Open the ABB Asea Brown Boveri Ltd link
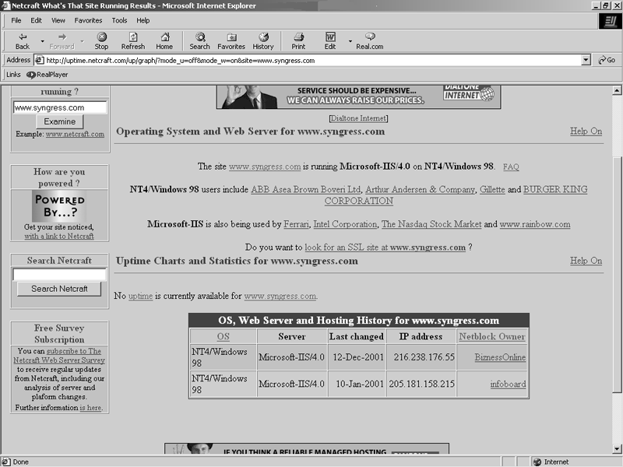623x467 pixels. (x=306, y=189)
